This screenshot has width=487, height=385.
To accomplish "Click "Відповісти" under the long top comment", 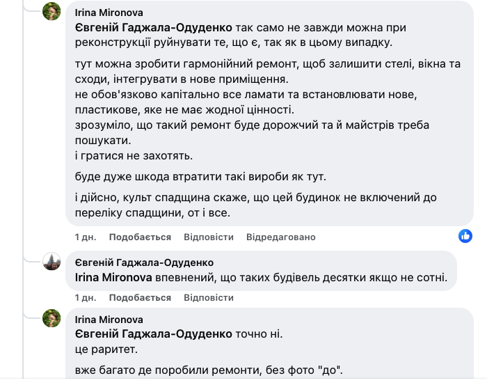I will pos(209,237).
